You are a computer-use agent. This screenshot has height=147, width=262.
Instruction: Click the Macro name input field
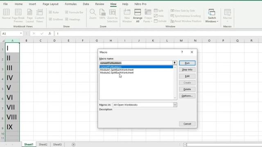(136, 63)
